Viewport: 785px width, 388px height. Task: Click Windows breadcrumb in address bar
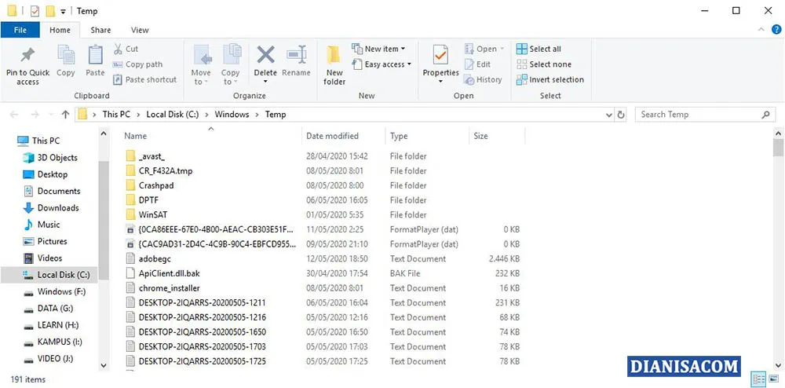click(232, 114)
